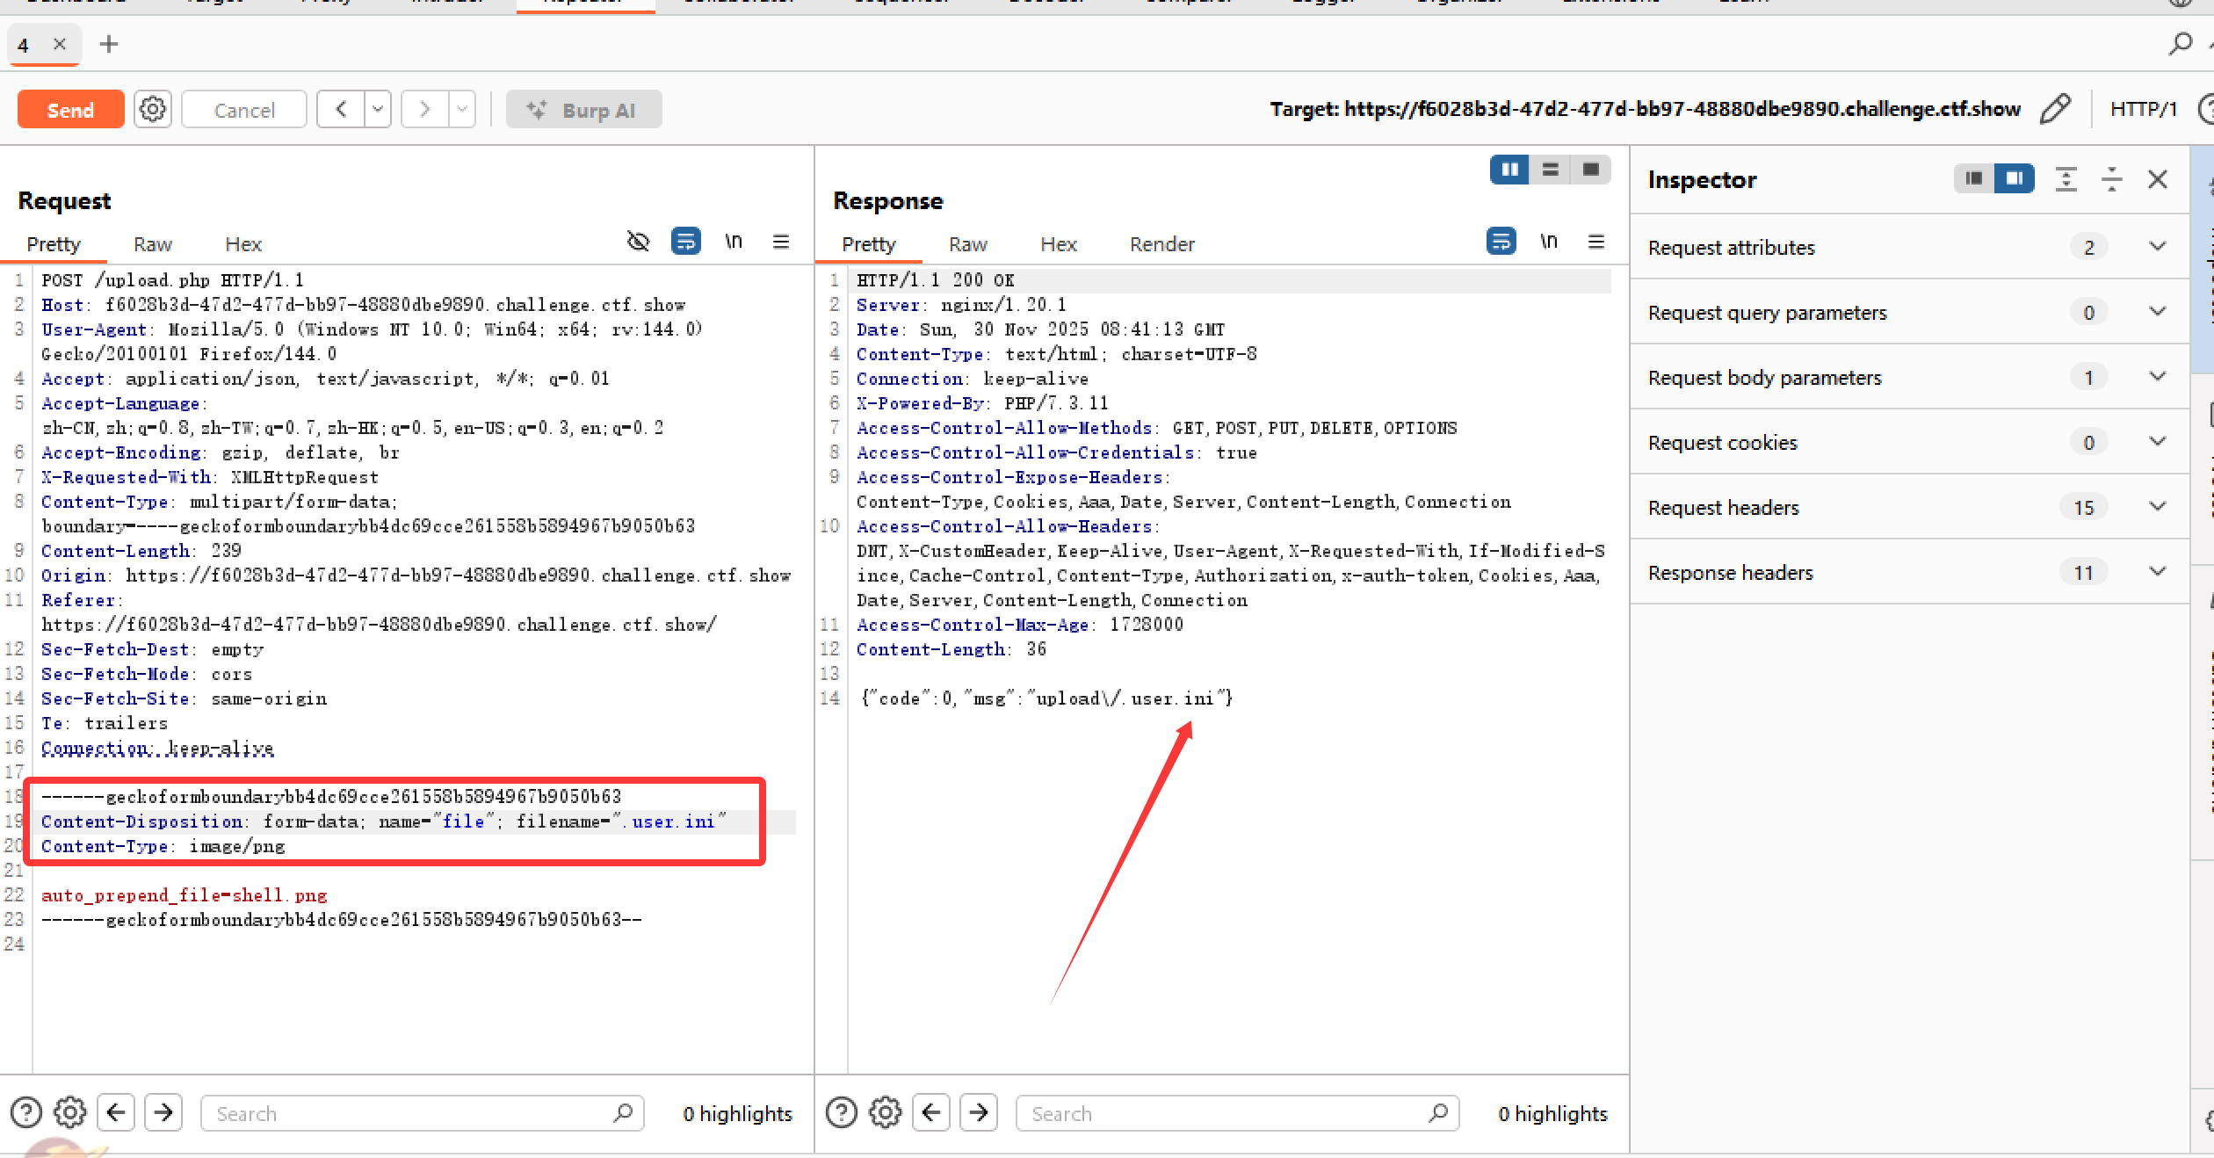Open Request panel hamburger menu
The height and width of the screenshot is (1158, 2214).
(x=780, y=242)
